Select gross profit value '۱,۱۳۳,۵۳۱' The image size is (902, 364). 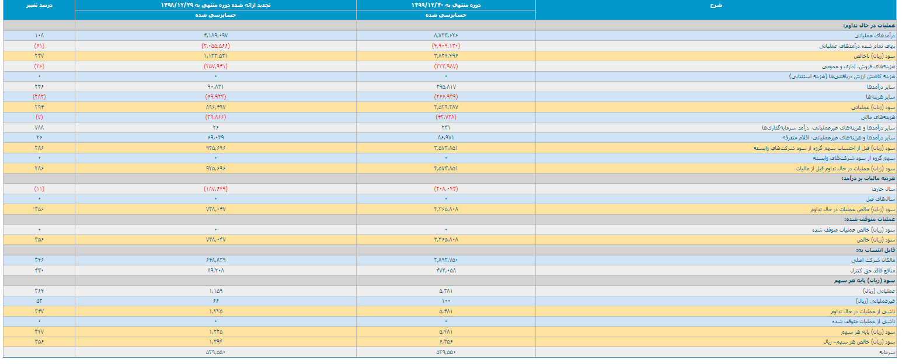point(215,56)
